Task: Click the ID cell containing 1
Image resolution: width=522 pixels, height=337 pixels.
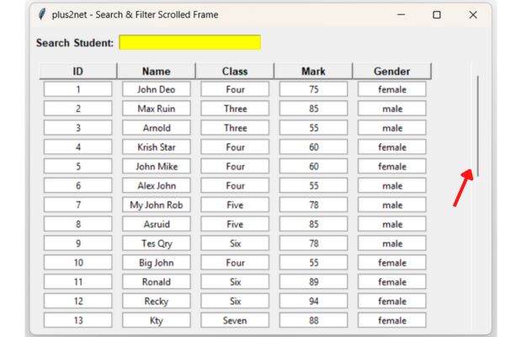Action: coord(78,89)
